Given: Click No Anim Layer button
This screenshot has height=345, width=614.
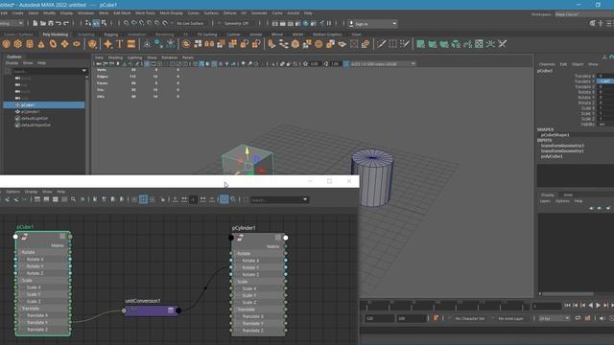Looking at the screenshot, I should pos(510,318).
